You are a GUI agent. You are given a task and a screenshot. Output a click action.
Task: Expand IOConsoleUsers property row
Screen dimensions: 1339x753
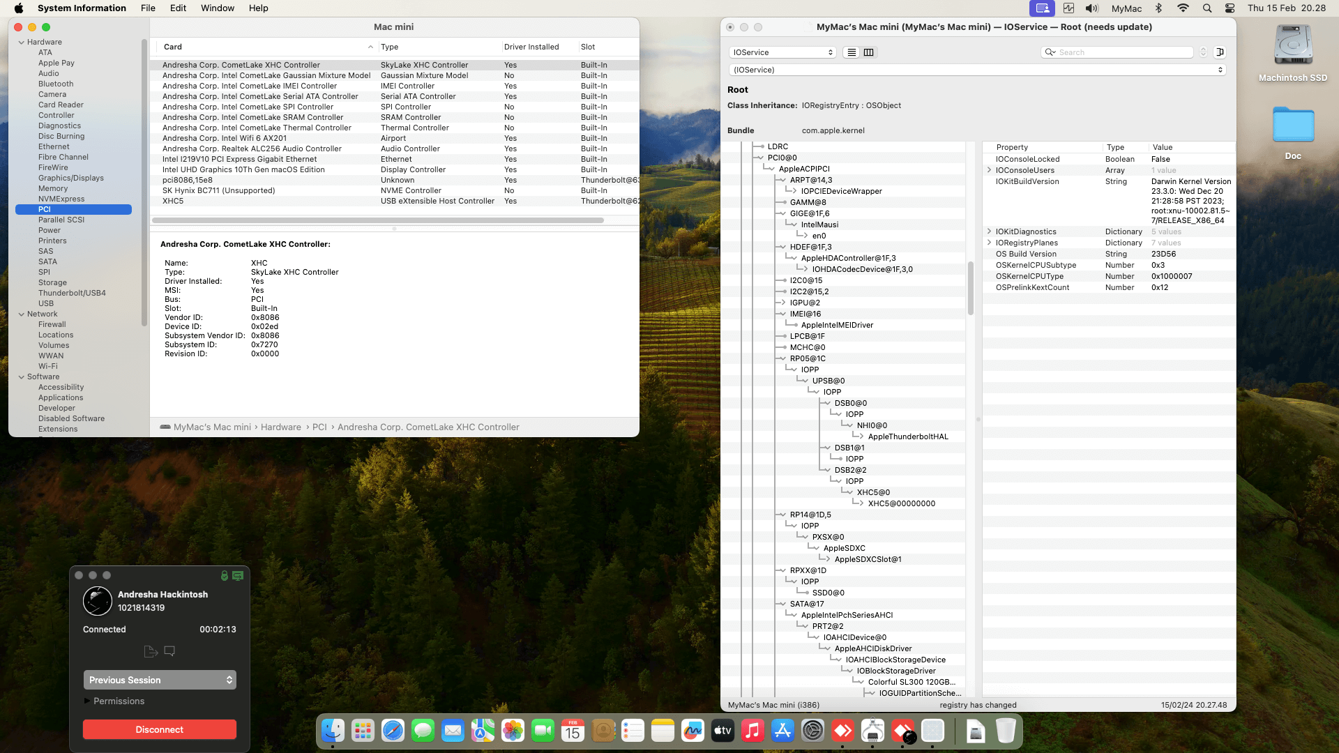point(989,170)
